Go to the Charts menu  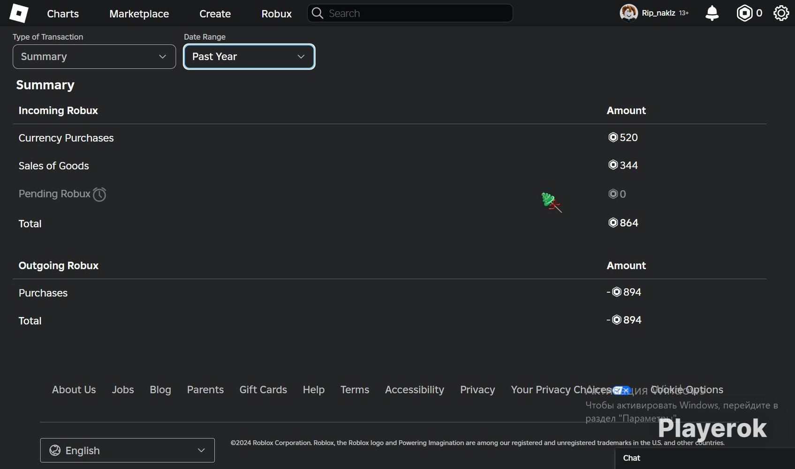(63, 14)
